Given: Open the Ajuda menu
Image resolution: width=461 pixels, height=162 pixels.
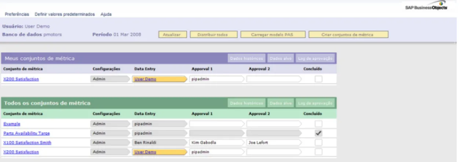Looking at the screenshot, I should coord(106,14).
